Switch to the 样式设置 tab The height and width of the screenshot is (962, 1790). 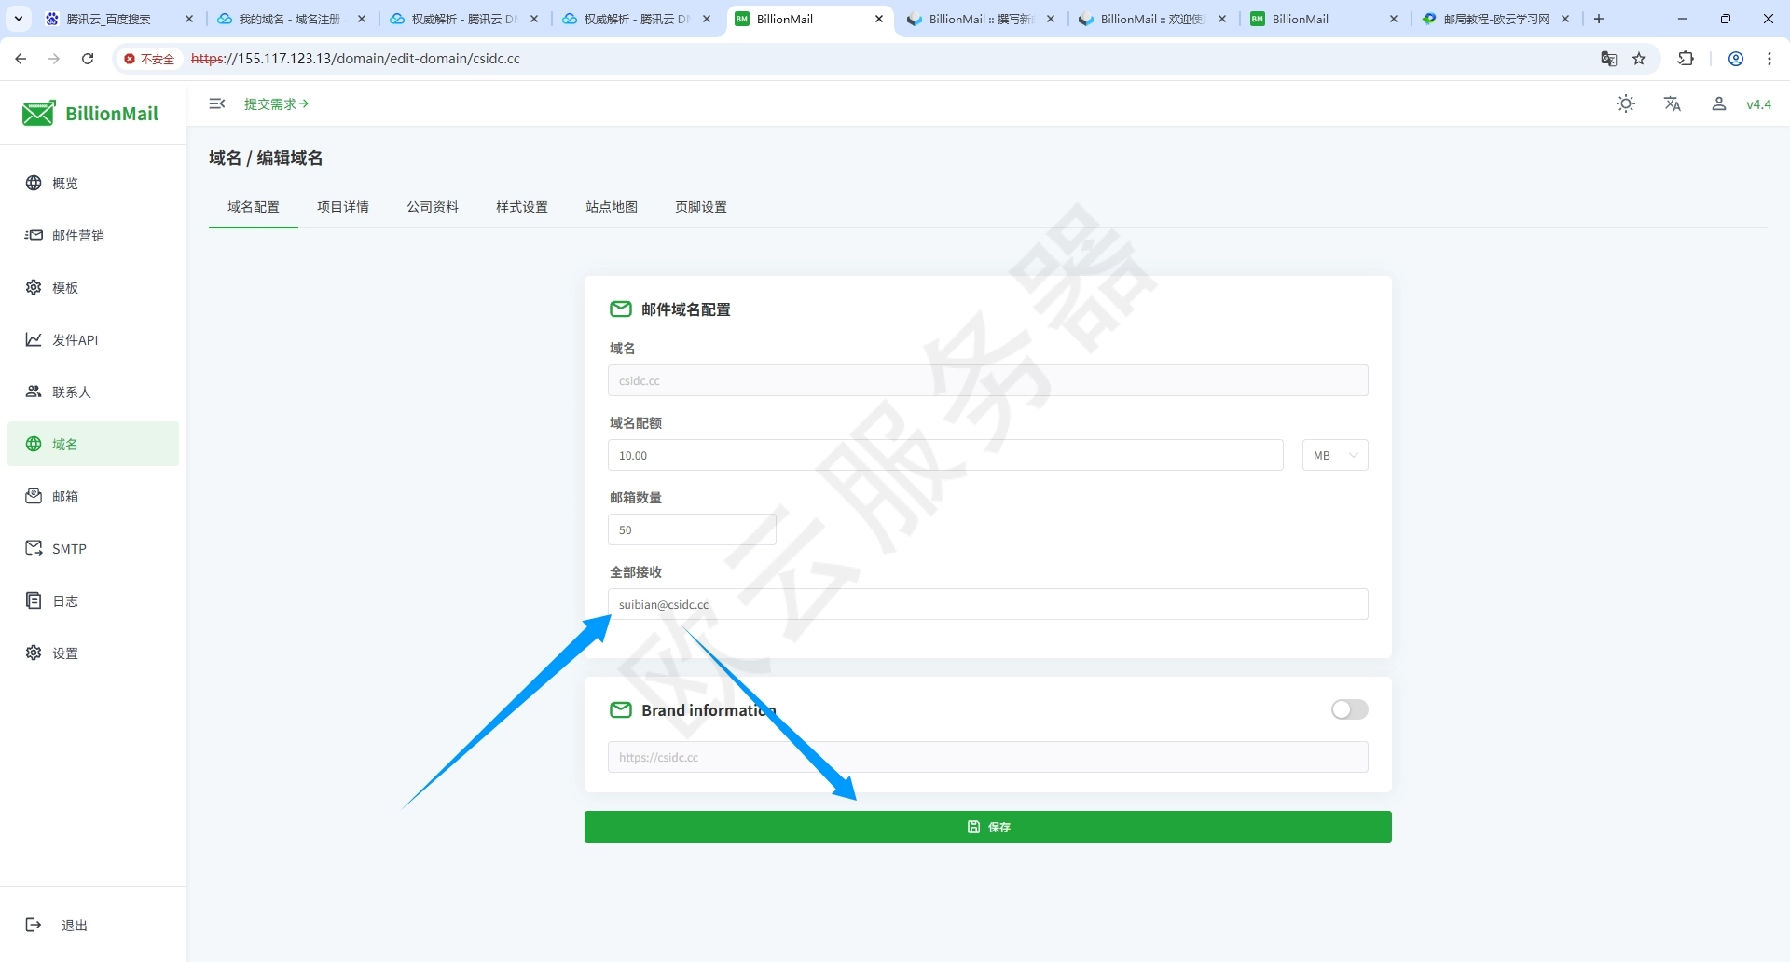tap(522, 207)
